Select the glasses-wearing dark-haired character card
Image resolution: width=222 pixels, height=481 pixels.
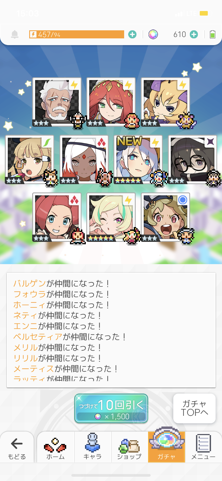click(193, 159)
